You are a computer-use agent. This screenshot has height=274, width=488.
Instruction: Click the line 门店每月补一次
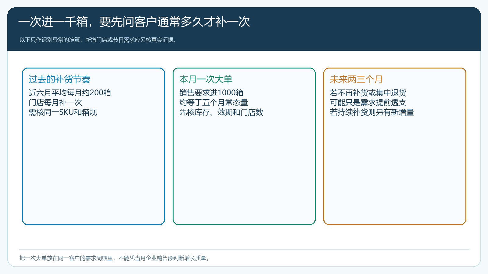[55, 102]
